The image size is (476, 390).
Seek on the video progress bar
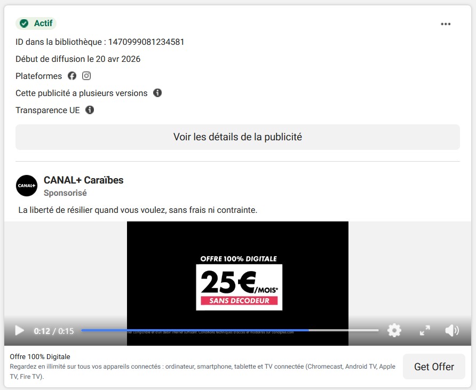click(230, 330)
